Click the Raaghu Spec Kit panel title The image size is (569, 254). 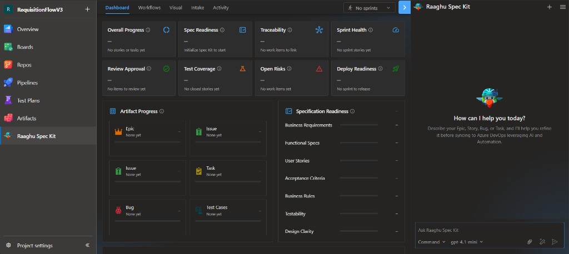[x=448, y=7]
